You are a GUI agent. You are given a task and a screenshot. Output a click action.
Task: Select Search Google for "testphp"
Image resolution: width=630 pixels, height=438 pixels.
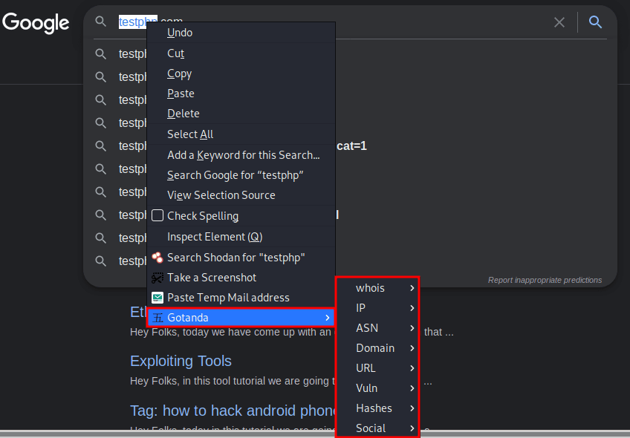click(241, 175)
